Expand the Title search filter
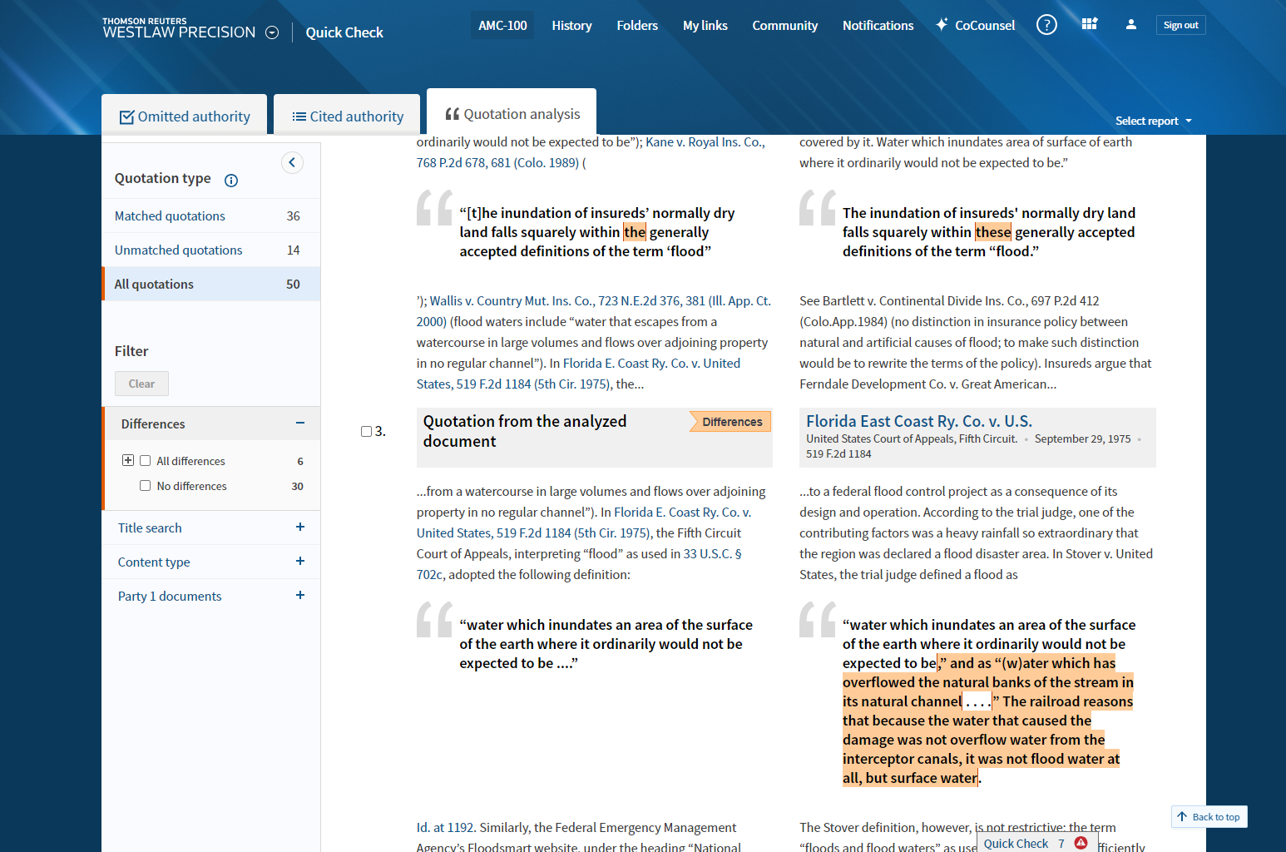The width and height of the screenshot is (1286, 852). (299, 528)
